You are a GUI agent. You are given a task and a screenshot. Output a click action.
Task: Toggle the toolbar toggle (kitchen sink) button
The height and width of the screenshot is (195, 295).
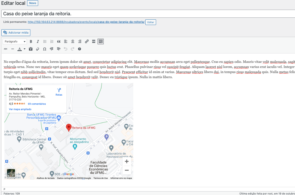click(101, 42)
